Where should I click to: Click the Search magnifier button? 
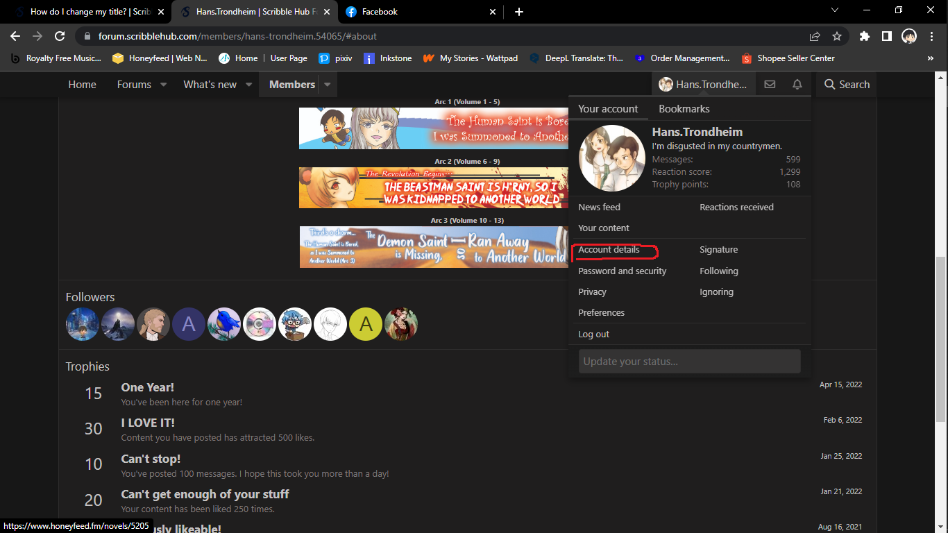point(846,85)
